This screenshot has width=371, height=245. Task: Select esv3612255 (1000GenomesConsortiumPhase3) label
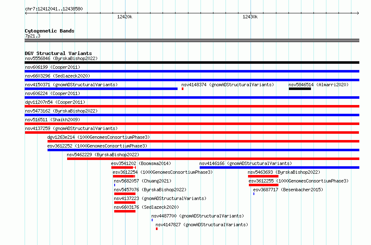pyautogui.click(x=298, y=181)
